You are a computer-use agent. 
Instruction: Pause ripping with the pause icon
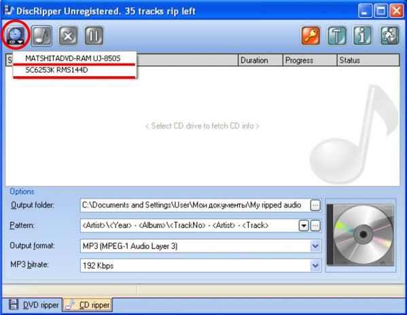point(94,36)
